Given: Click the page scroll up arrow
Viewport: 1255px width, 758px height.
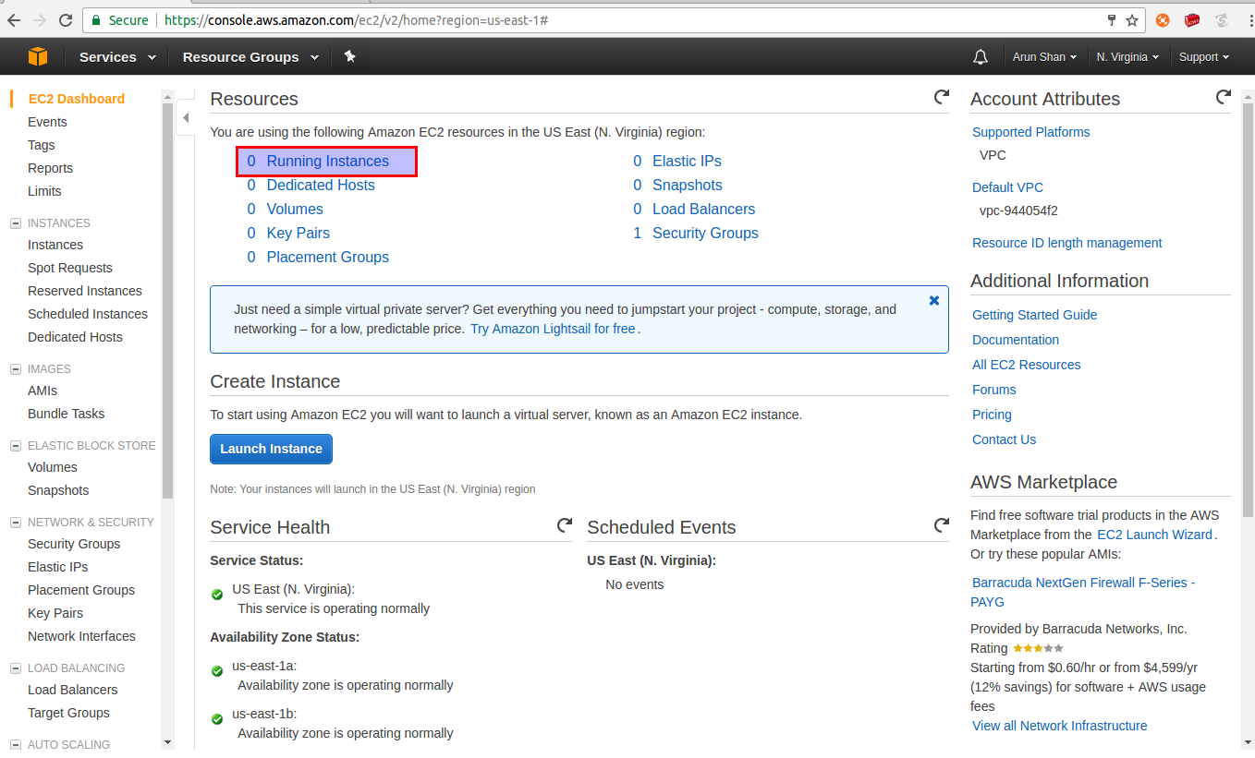Looking at the screenshot, I should [x=1247, y=95].
